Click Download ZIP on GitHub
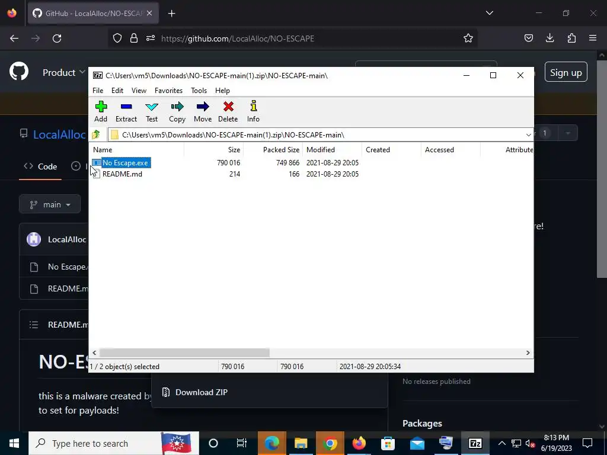 (x=202, y=392)
